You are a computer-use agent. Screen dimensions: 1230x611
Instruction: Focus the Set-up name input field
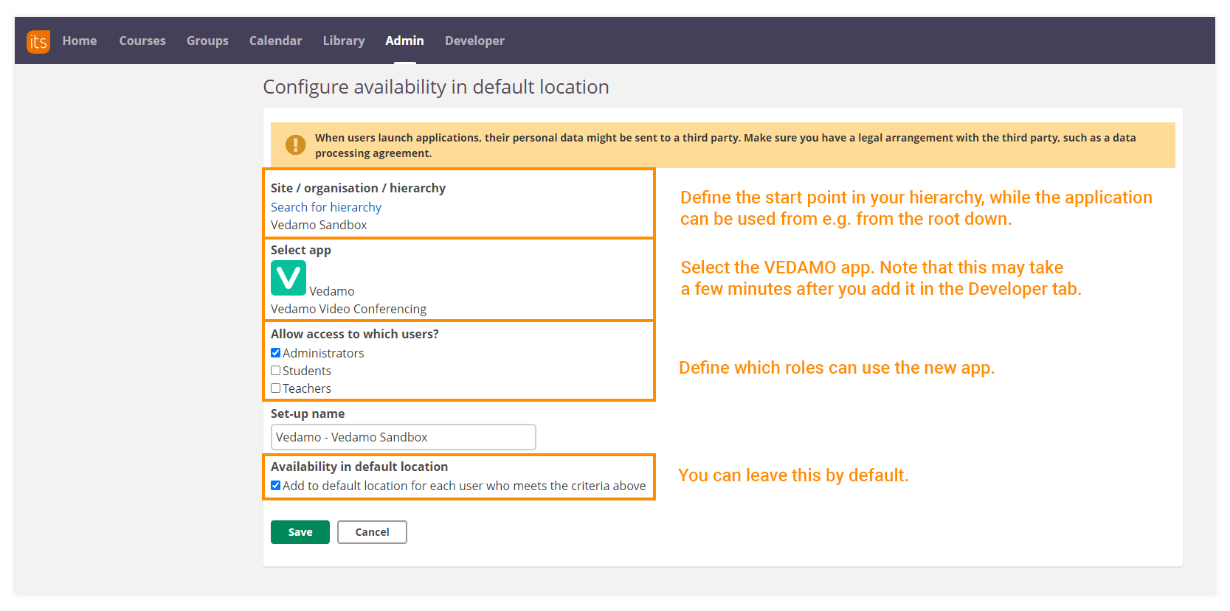(404, 437)
